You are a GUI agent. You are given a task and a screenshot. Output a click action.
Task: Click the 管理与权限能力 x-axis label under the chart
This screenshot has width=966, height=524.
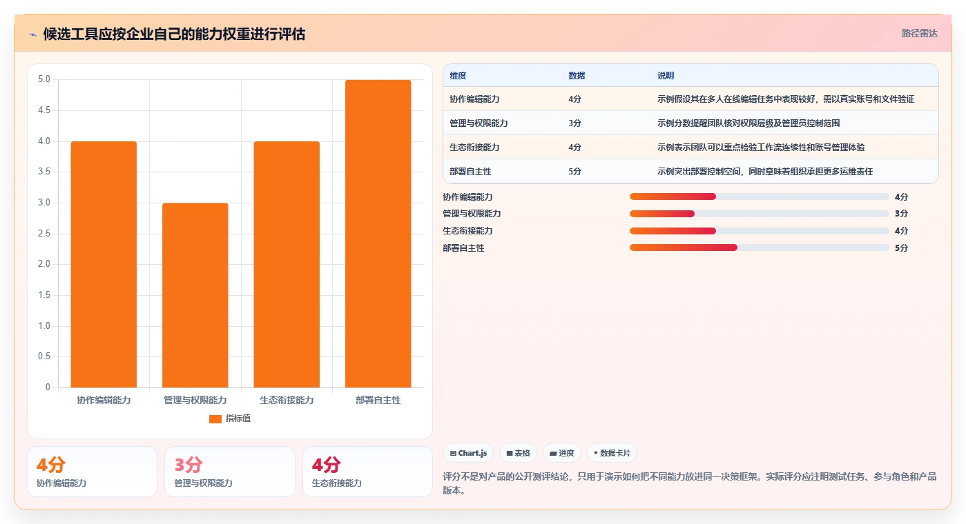[x=195, y=400]
